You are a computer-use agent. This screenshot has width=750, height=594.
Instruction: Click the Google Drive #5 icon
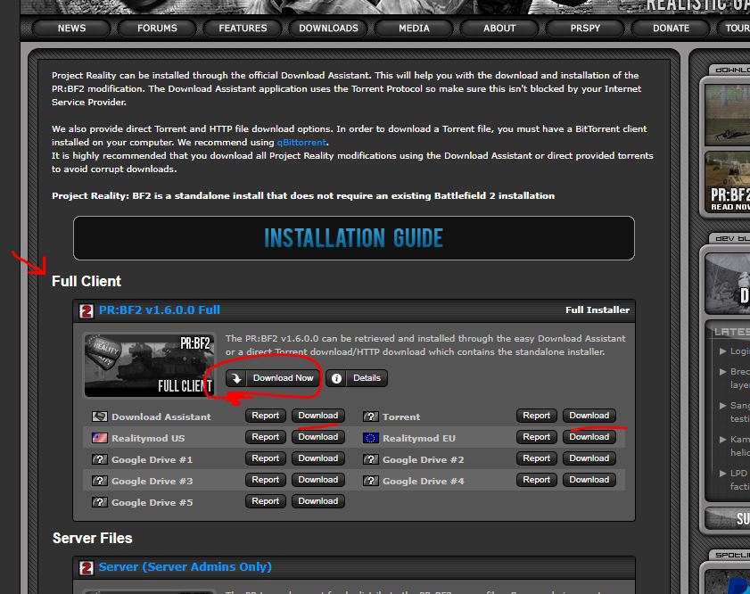(x=100, y=503)
